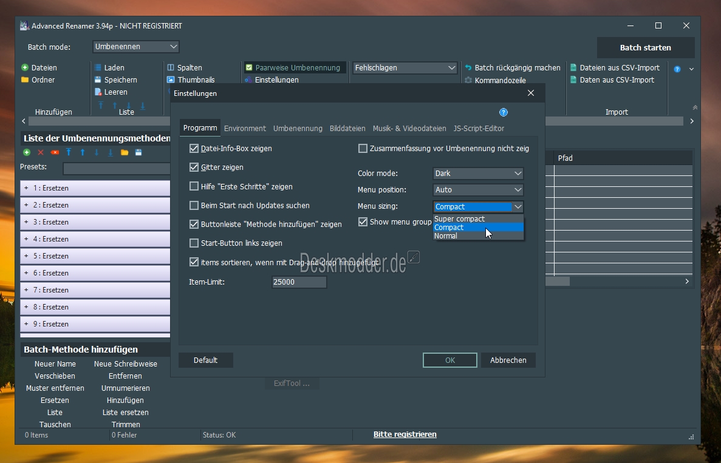Add a Neuer Name batch method
Viewport: 721px width, 463px height.
click(x=55, y=364)
